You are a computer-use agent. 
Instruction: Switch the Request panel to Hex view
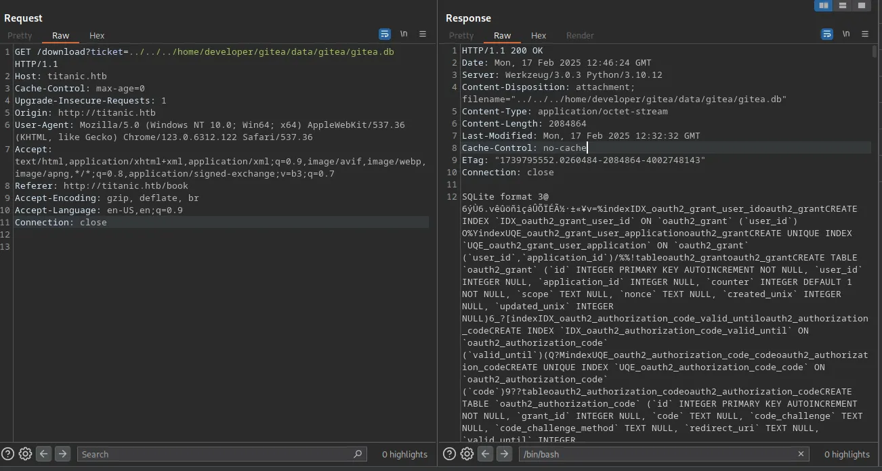tap(97, 35)
